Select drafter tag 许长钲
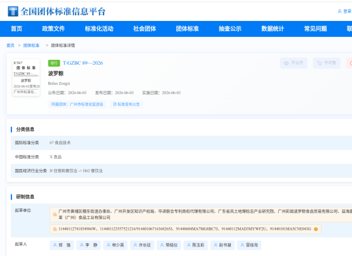The width and height of the screenshot is (352, 256). 142,245
